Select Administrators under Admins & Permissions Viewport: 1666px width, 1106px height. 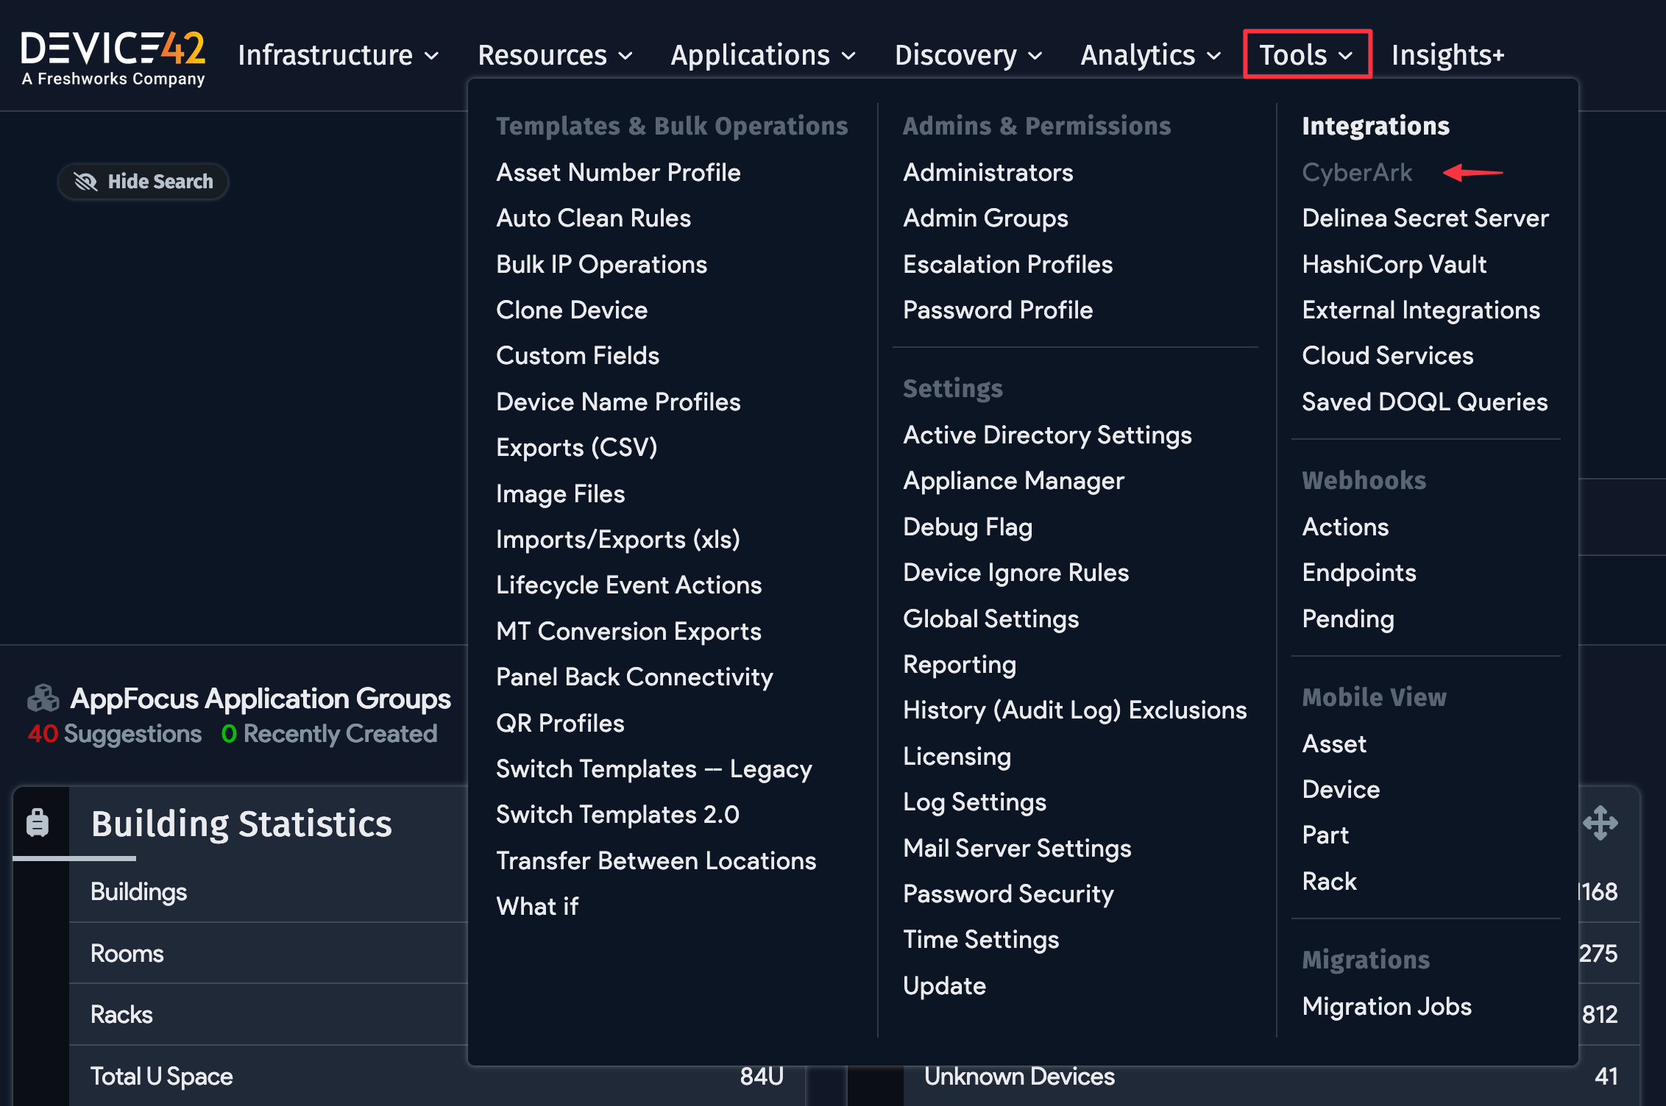pyautogui.click(x=988, y=172)
